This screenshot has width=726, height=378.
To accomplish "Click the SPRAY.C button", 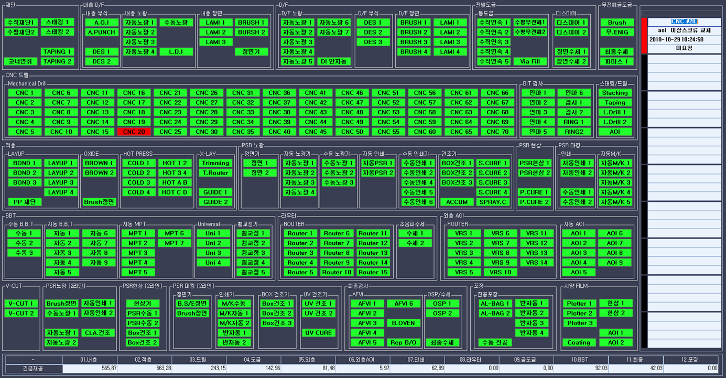I will 493,202.
